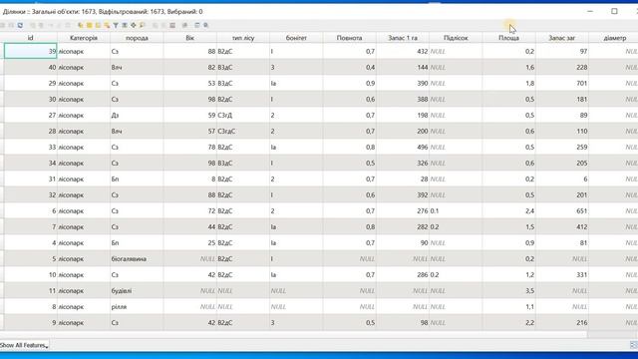Click the Запас 1 га value 496
The width and height of the screenshot is (638, 359).
[403, 147]
